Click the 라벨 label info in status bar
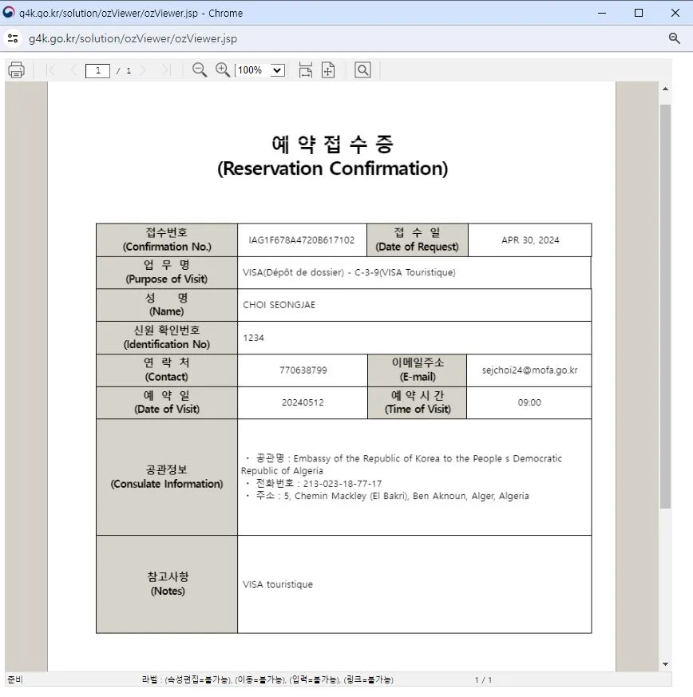Viewport: 693px width, 697px height. (267, 679)
